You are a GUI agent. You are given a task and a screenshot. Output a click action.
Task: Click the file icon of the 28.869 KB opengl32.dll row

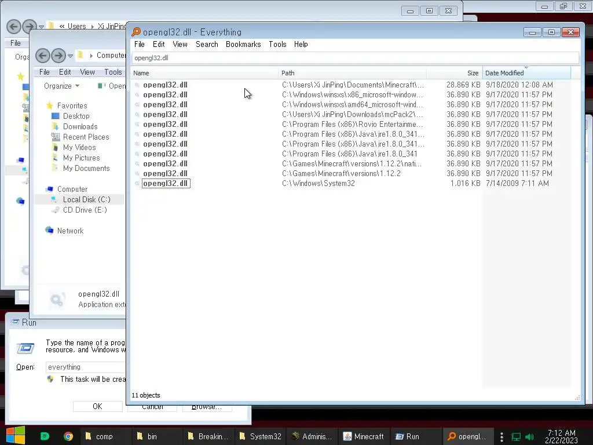(137, 85)
